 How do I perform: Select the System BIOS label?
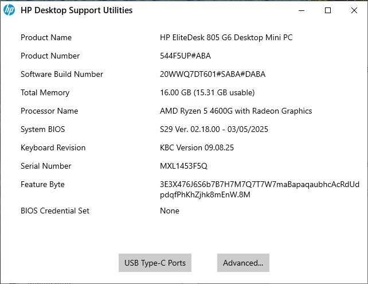[x=43, y=129]
